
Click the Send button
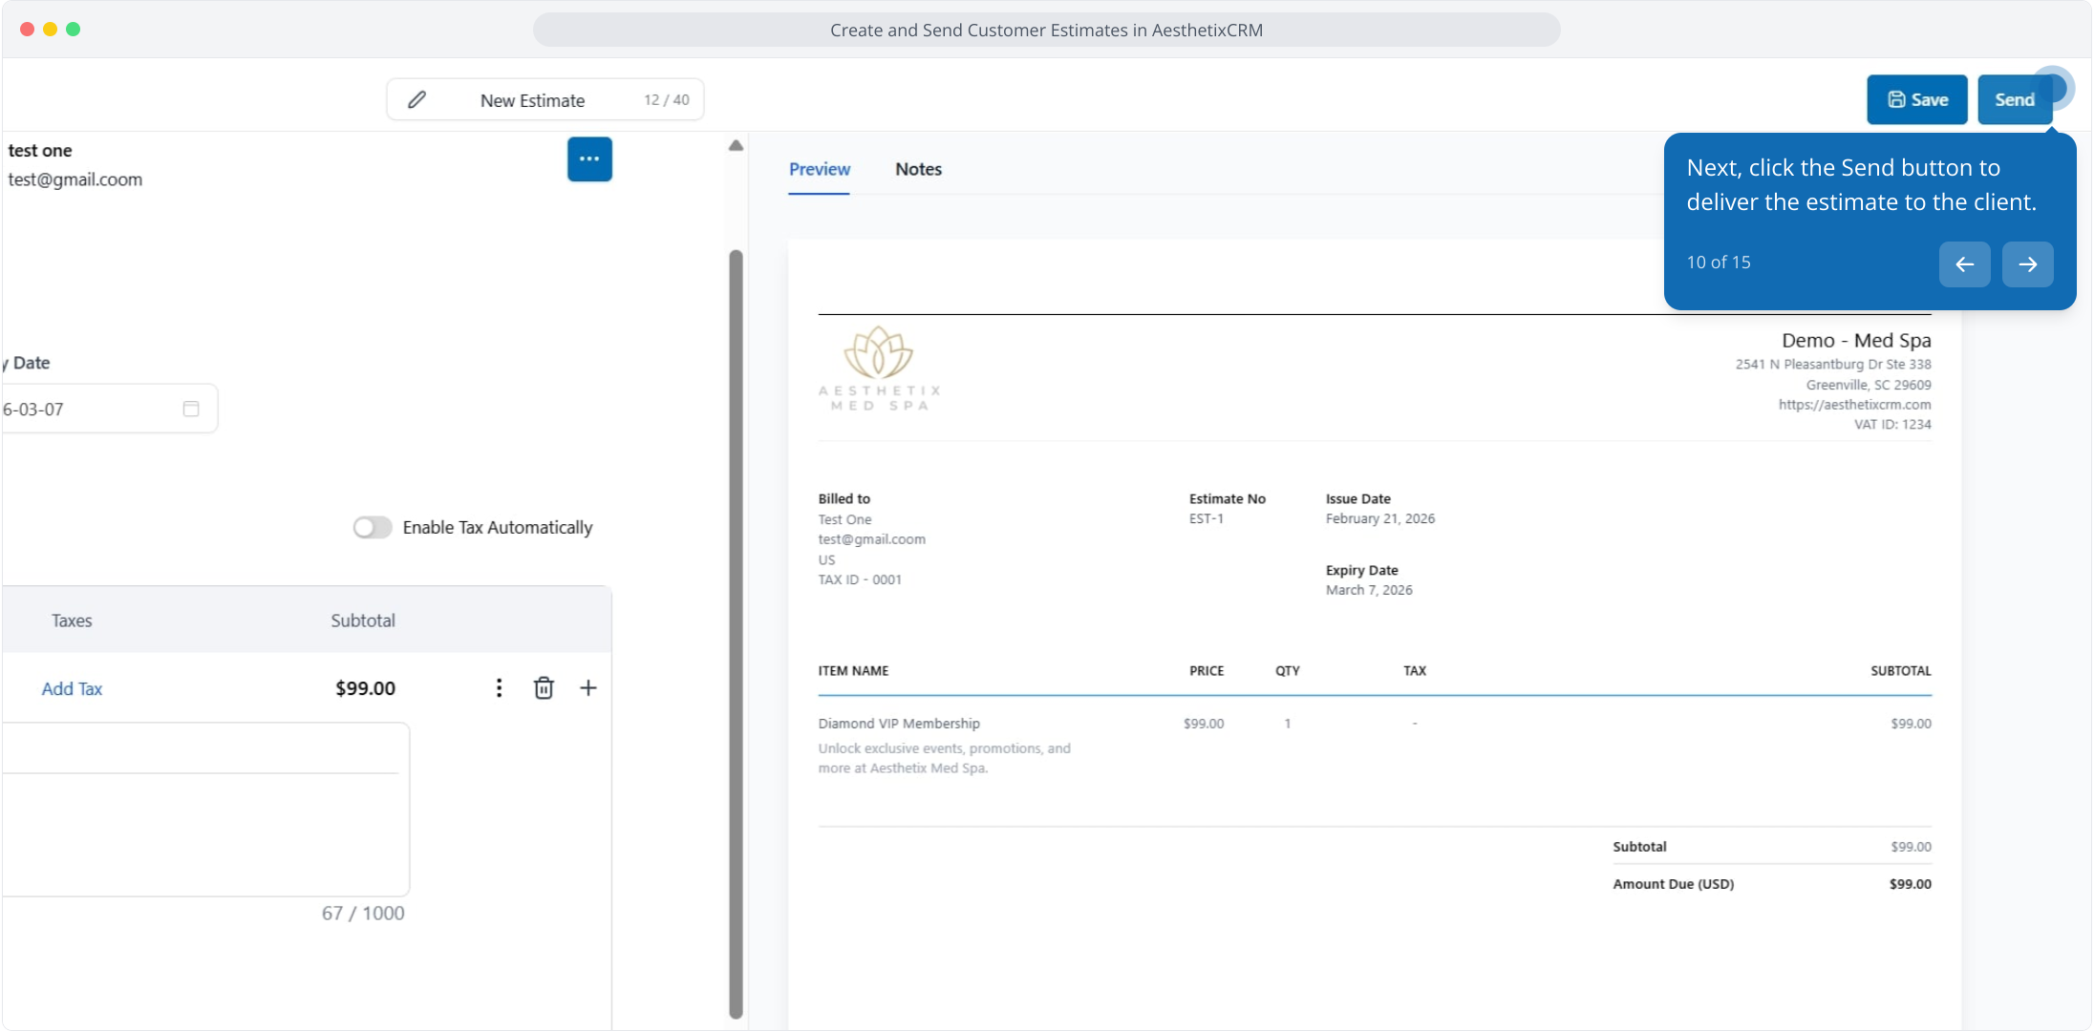point(2014,100)
